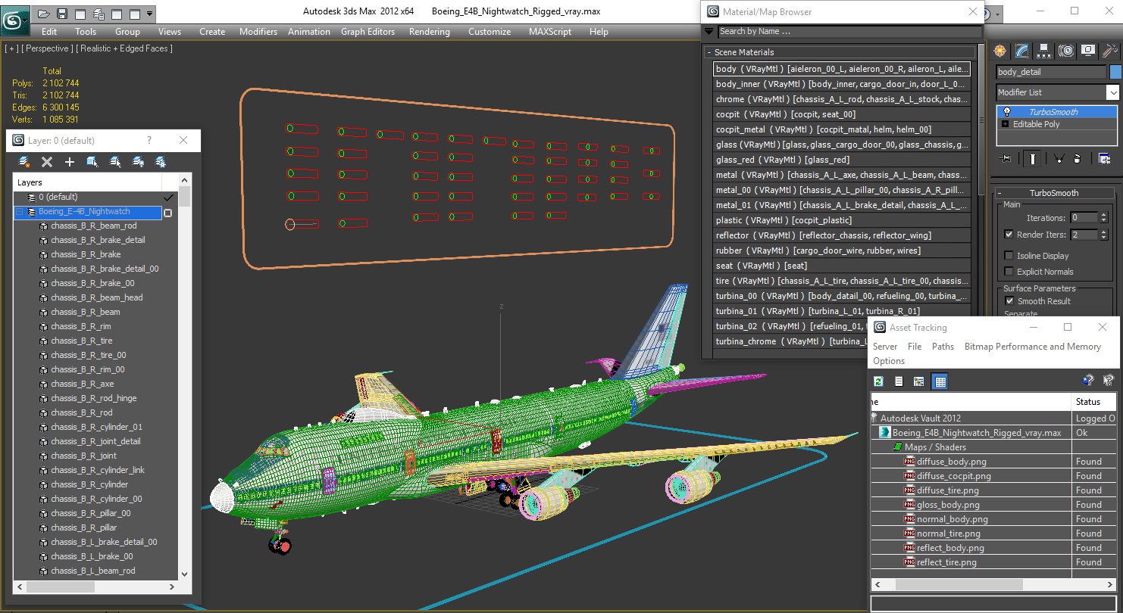Screen dimensions: 1123x613
Task: Open the Create command panel tab
Action: pos(1000,51)
